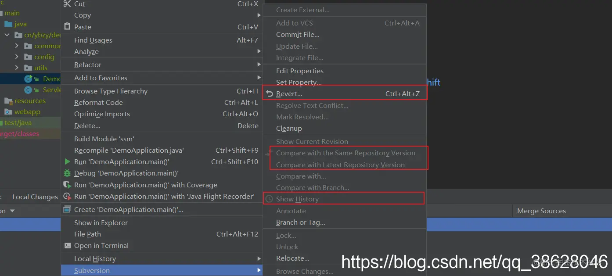
Task: Expand the config package node
Action: (x=17, y=57)
